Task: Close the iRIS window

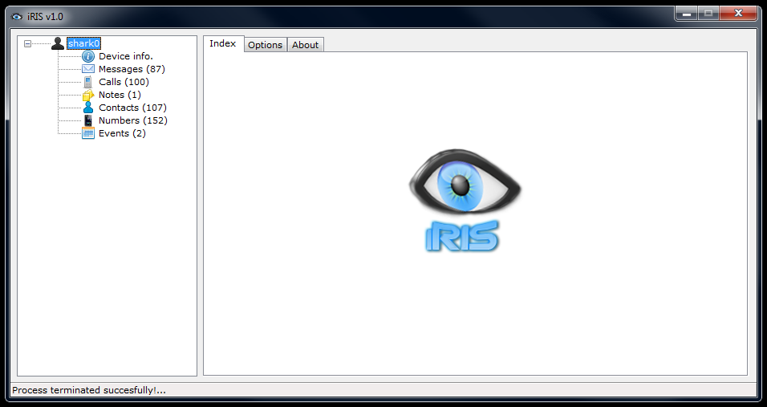Action: tap(738, 14)
